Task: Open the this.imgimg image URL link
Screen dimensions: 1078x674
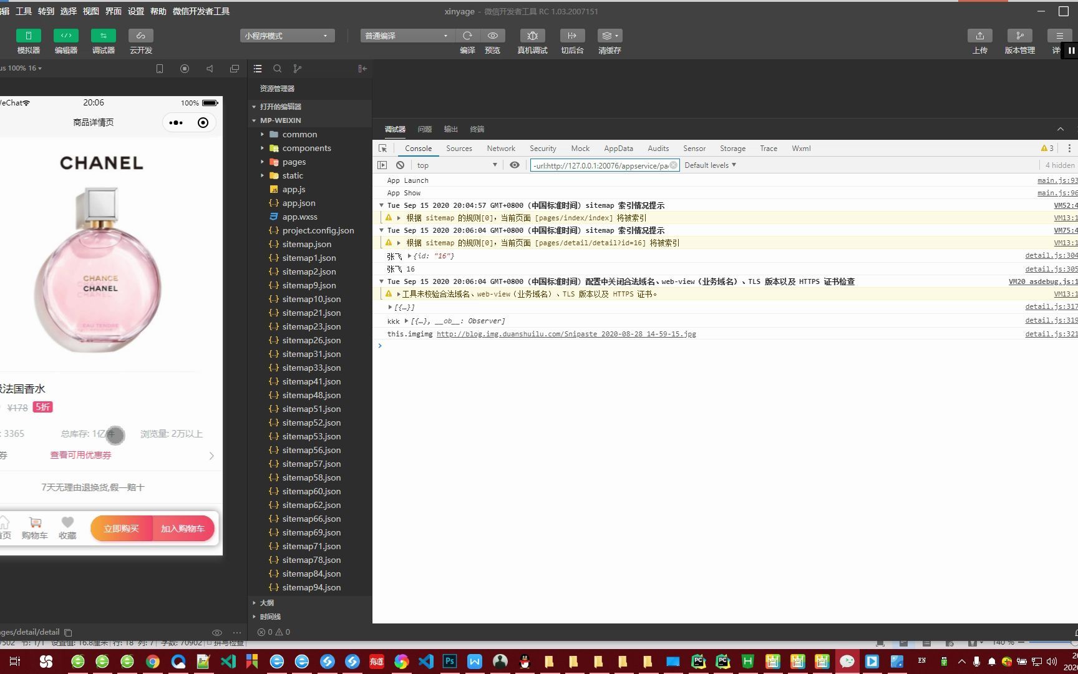Action: pyautogui.click(x=566, y=334)
